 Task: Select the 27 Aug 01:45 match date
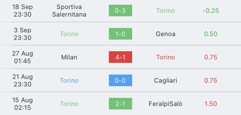tap(23, 57)
